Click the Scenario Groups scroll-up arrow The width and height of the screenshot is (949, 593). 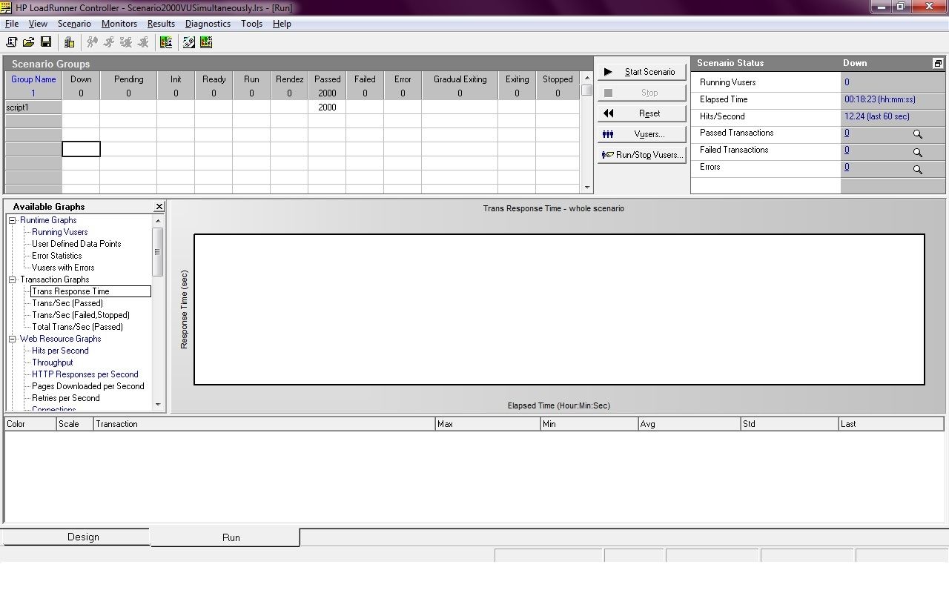(587, 78)
